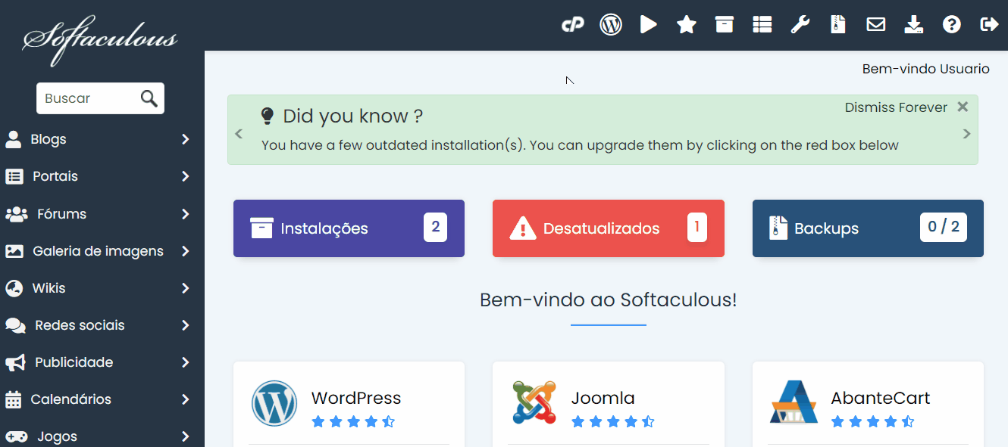Viewport: 1008px width, 447px height.
Task: Click the Galeria de imagens picture icon
Action: click(x=14, y=251)
